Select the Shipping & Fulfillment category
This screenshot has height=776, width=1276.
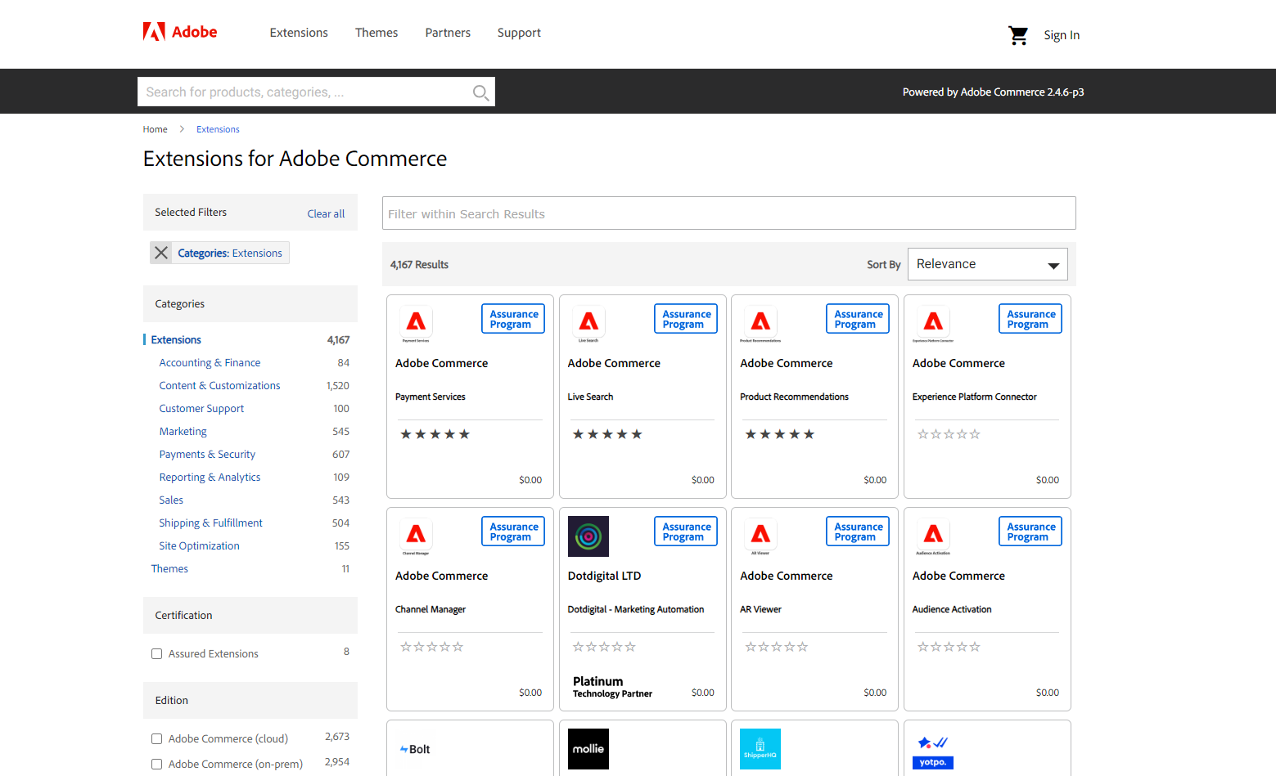[210, 523]
